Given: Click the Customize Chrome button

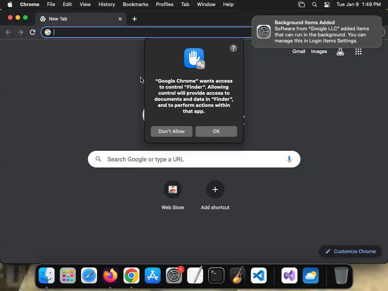Looking at the screenshot, I should (350, 252).
